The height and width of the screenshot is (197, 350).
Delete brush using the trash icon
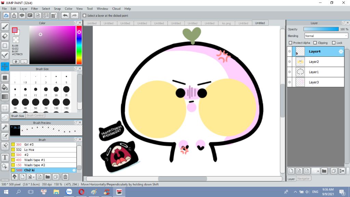[65, 177]
